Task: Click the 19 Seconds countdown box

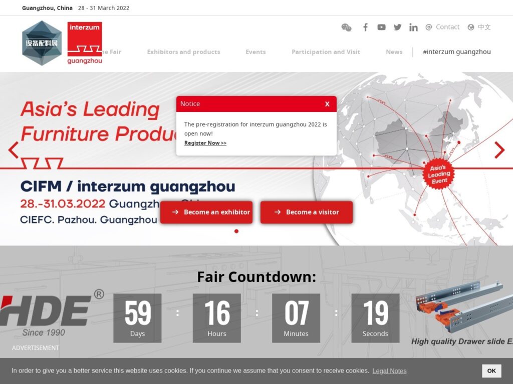Action: (x=375, y=318)
